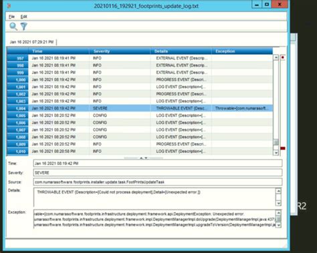Click log table scrollbar down arrow
This screenshot has width=317, height=253.
point(276,153)
